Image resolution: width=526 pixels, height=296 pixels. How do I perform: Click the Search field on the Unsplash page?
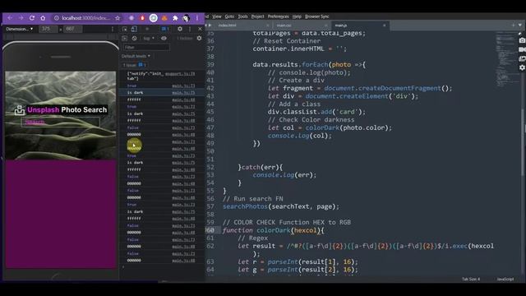pyautogui.click(x=61, y=122)
